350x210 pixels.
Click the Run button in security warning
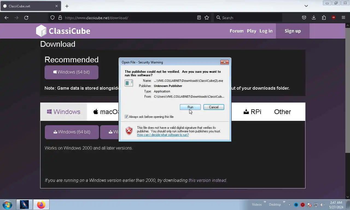[190, 107]
